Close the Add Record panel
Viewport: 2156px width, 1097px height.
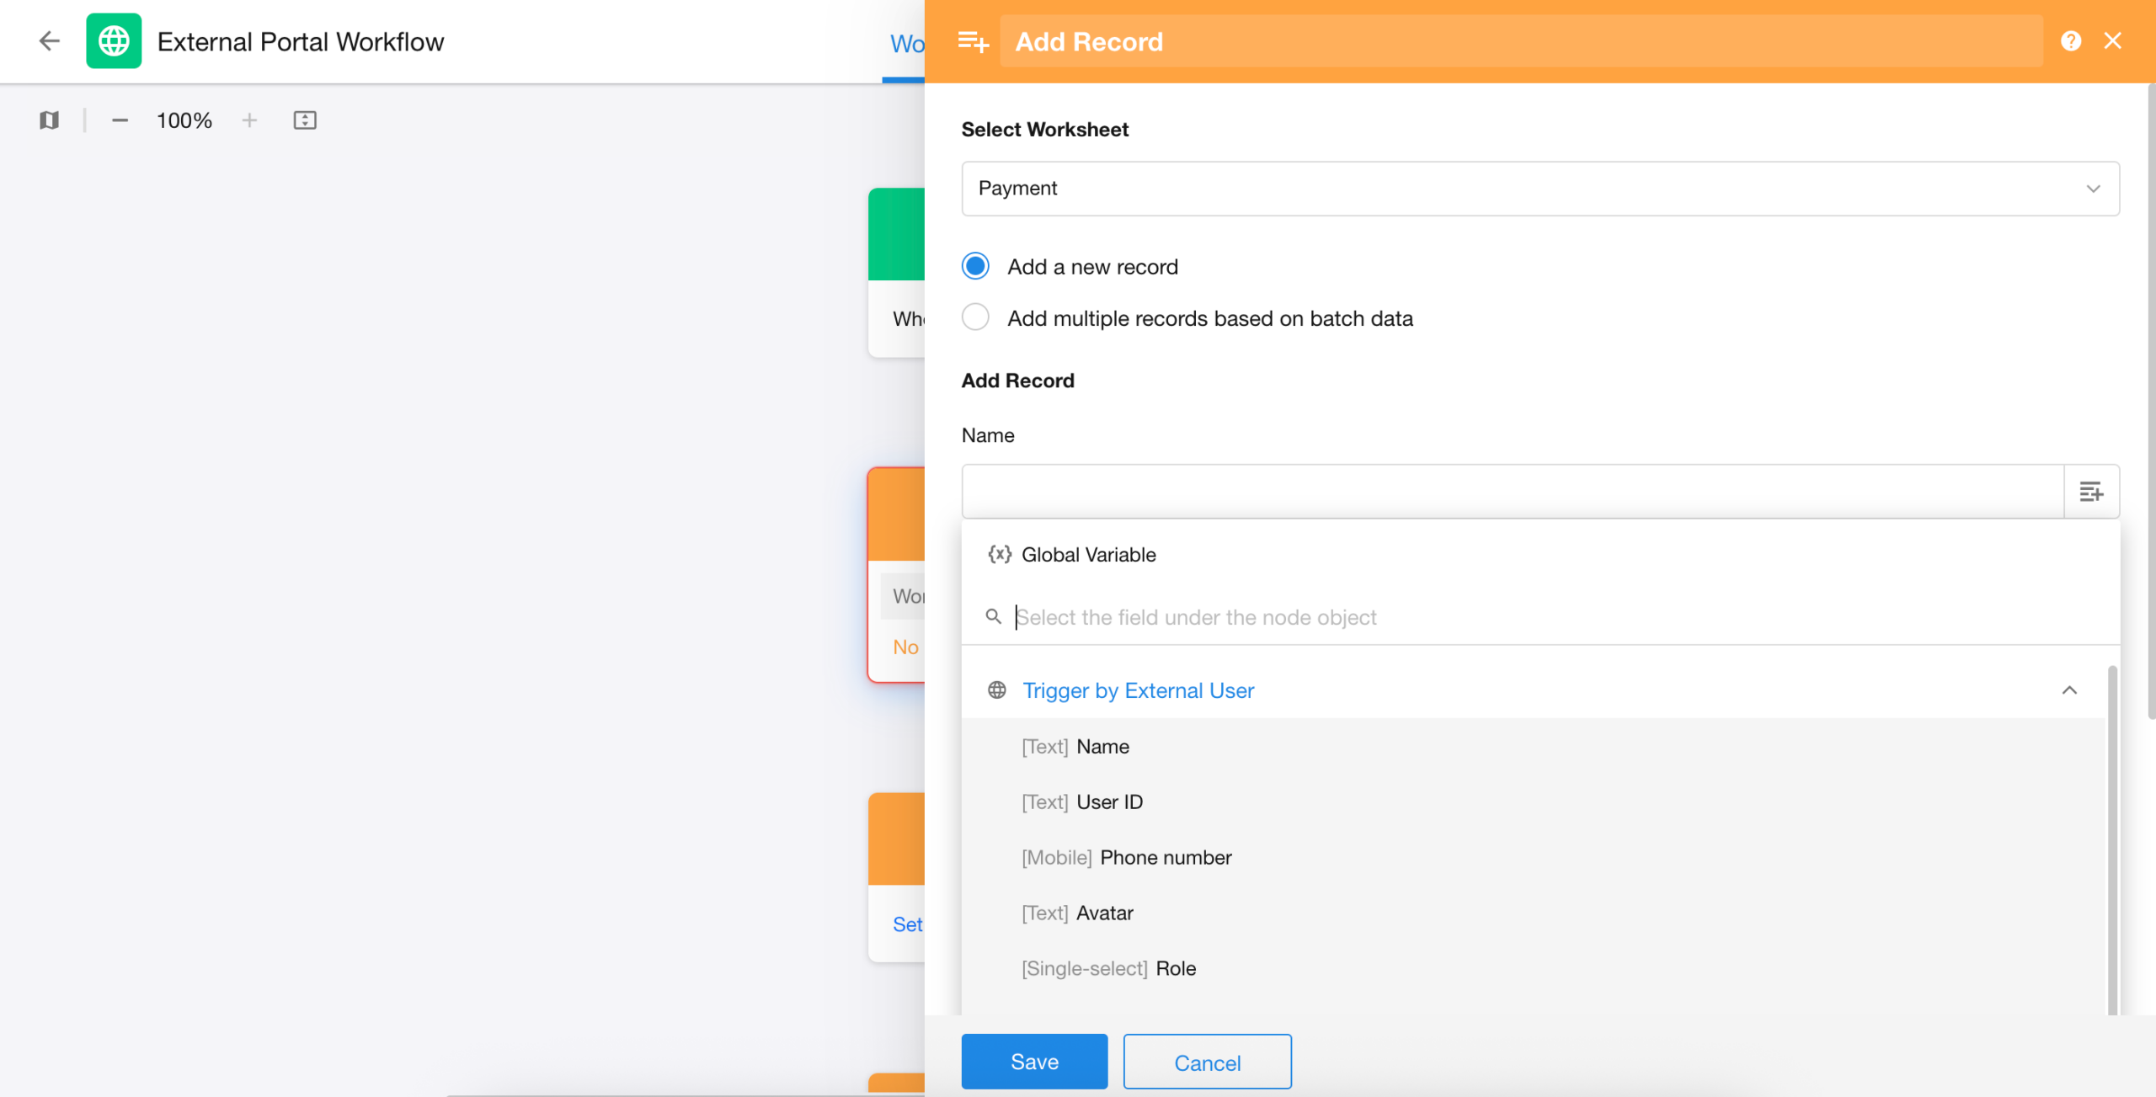(2112, 40)
